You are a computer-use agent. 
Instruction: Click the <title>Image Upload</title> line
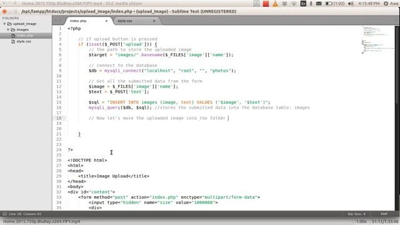pos(114,176)
